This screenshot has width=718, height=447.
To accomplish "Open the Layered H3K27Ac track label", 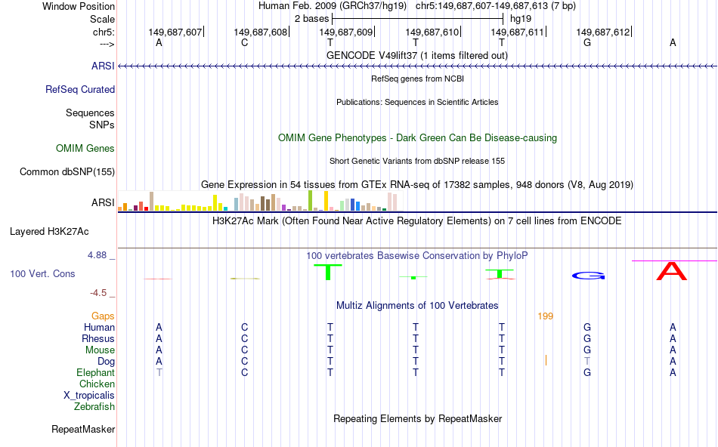I will pyautogui.click(x=49, y=232).
